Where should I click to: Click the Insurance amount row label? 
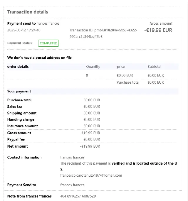click(23, 126)
